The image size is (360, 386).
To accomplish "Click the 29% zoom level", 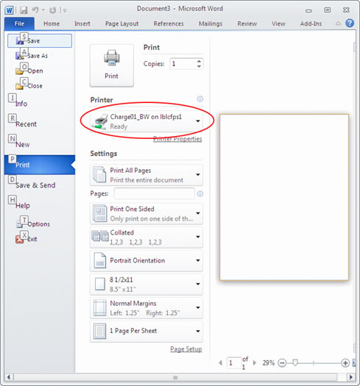I will pos(268,363).
